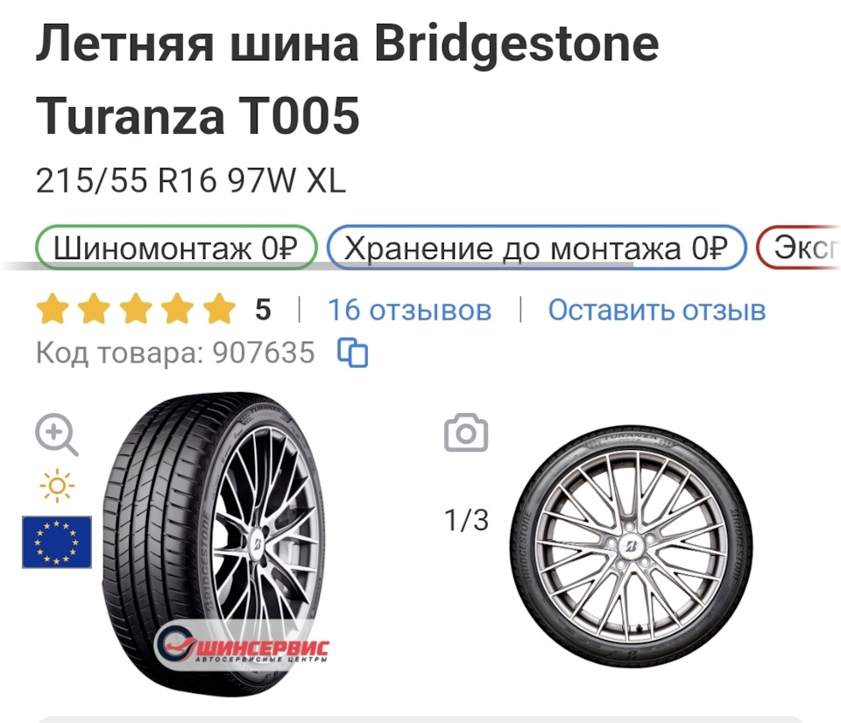Open the side-view tire wheel photo
This screenshot has width=841, height=723.
pyautogui.click(x=632, y=547)
